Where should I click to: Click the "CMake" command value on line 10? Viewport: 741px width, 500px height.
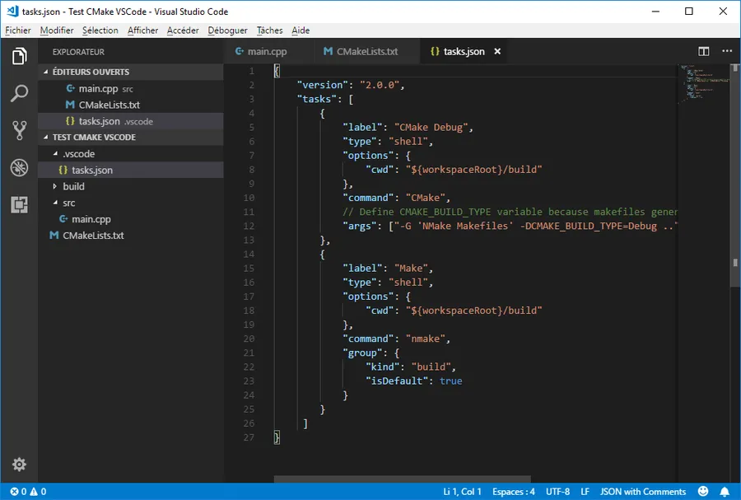tap(426, 198)
